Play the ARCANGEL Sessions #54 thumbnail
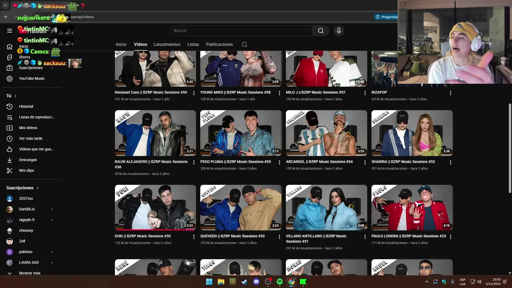This screenshot has width=512, height=288. tap(326, 133)
